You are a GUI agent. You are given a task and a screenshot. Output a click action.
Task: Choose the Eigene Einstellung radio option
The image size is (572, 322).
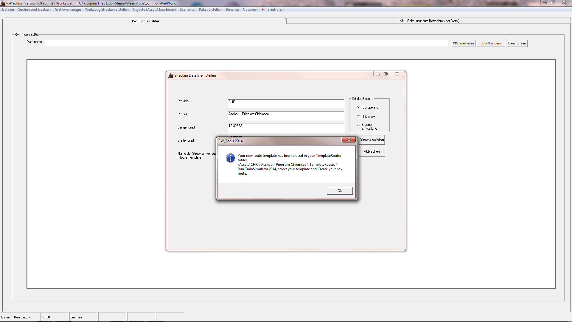click(x=358, y=126)
